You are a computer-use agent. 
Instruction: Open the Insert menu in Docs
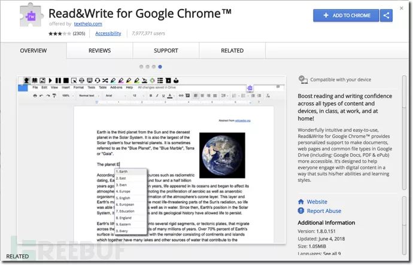tap(66, 87)
